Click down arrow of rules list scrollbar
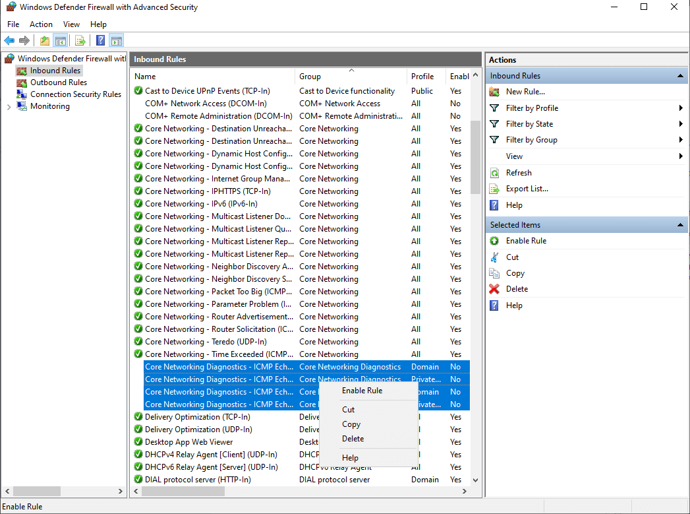The height and width of the screenshot is (514, 690). [x=475, y=480]
